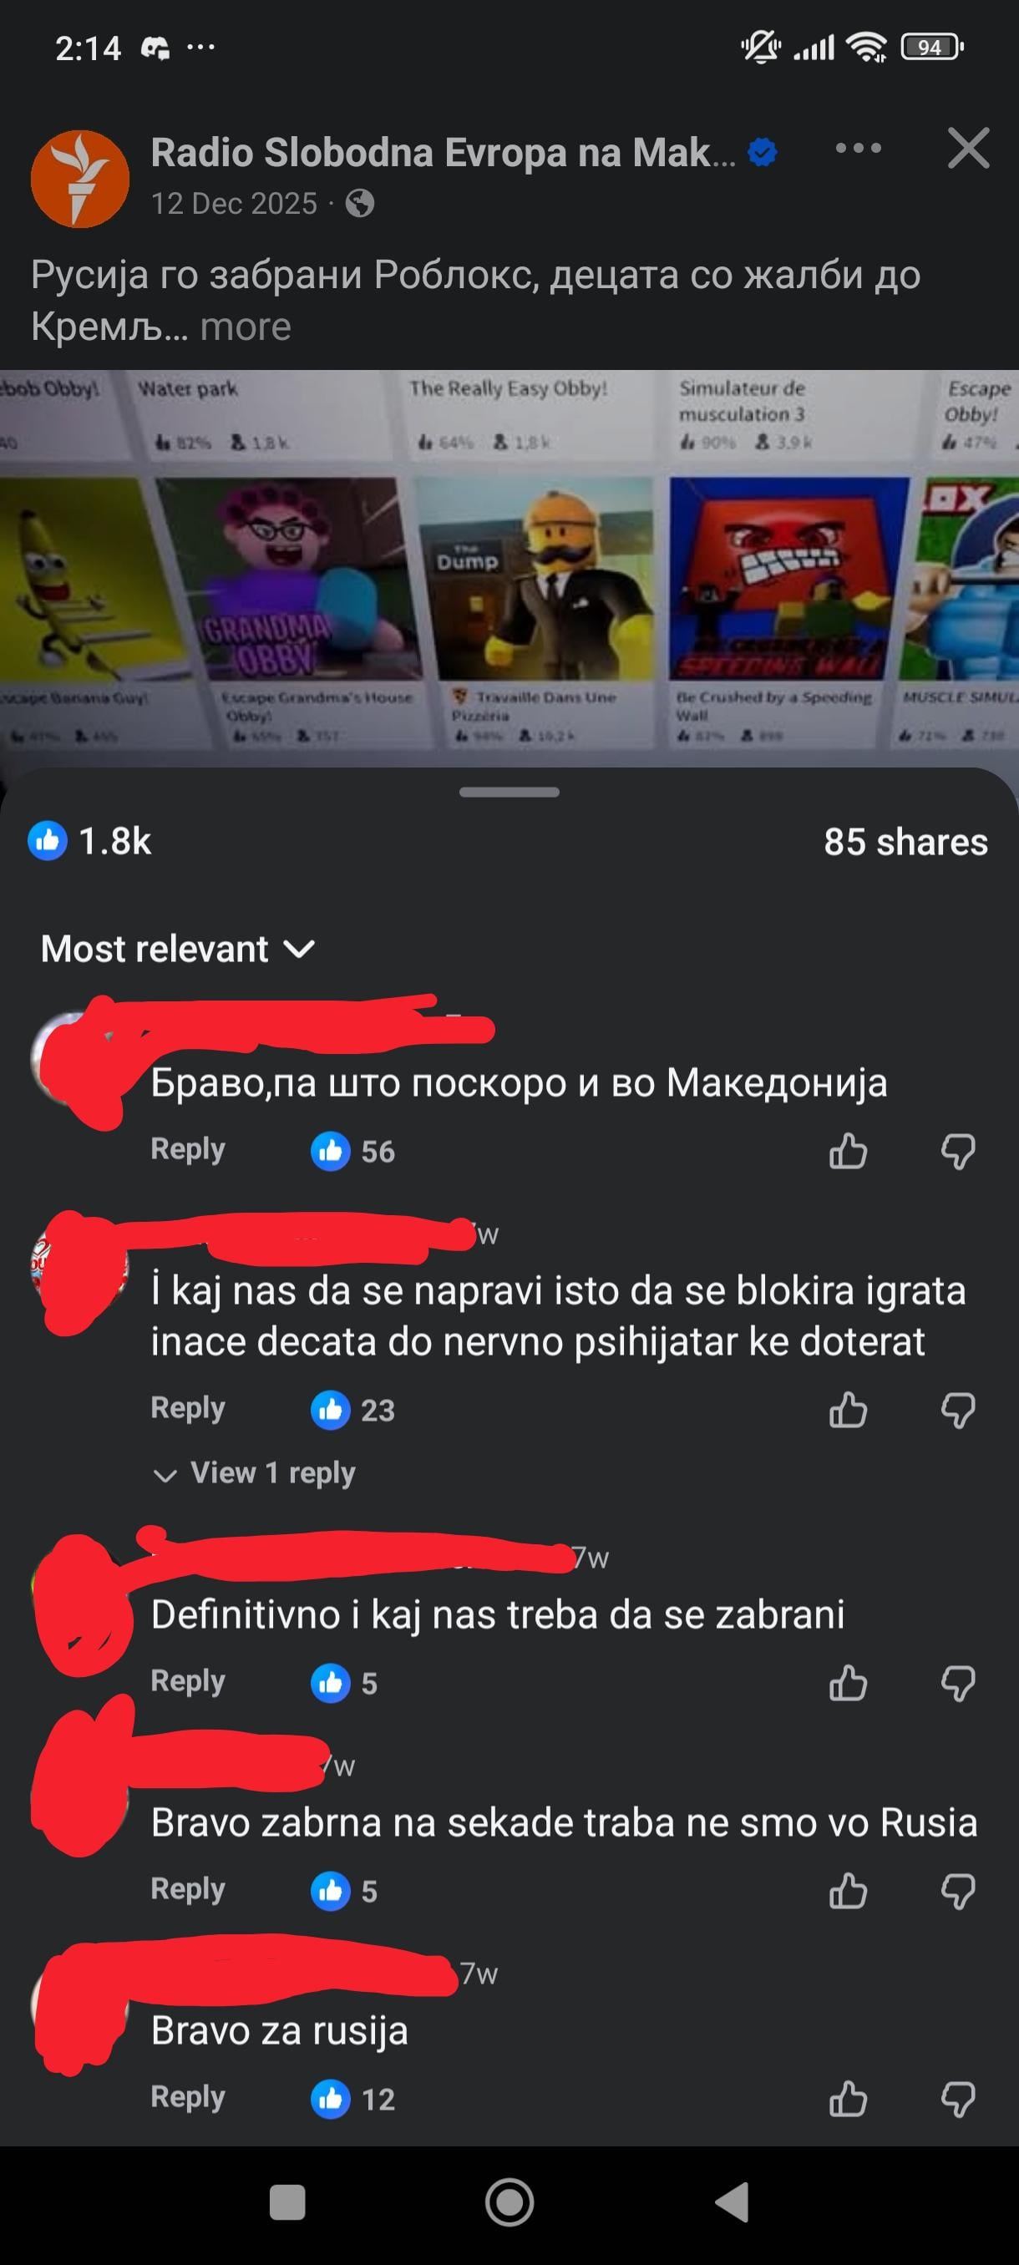Reply to the 'Bravo za rusija' comment
1019x2265 pixels.
tap(187, 2097)
